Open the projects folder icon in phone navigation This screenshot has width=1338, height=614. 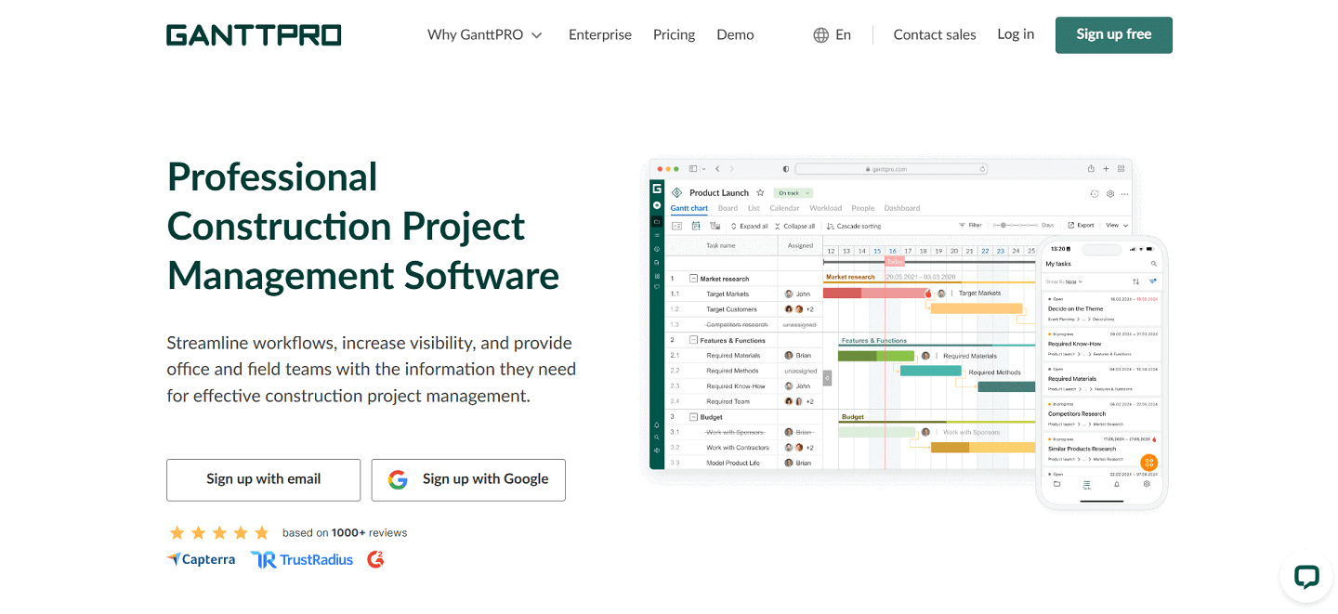(1057, 484)
